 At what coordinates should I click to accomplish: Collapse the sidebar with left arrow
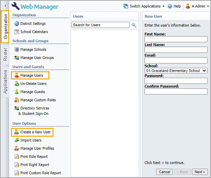click(5, 6)
